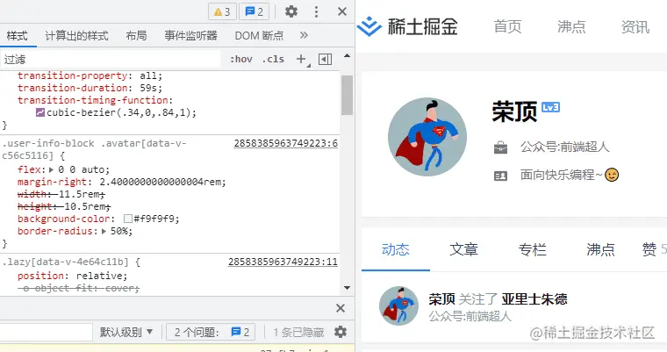
Task: Open the 荣顶 user link in activity feed
Action: click(x=441, y=299)
